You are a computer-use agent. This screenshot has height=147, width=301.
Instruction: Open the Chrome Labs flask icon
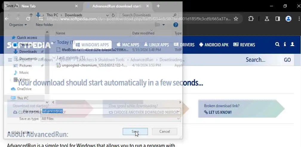(267, 18)
